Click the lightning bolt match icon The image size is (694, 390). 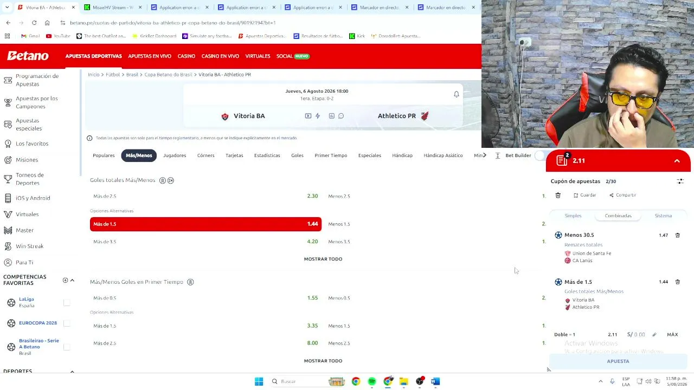coord(318,116)
